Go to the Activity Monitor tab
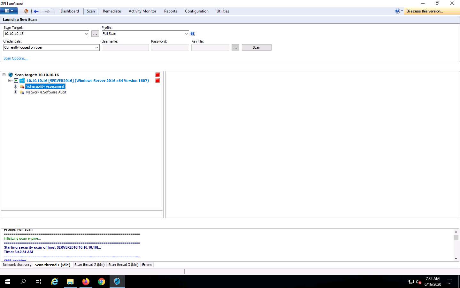Image resolution: width=460 pixels, height=288 pixels. click(x=142, y=11)
